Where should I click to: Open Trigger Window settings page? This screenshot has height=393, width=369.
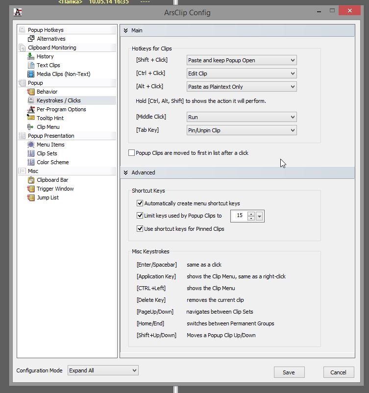(x=55, y=189)
